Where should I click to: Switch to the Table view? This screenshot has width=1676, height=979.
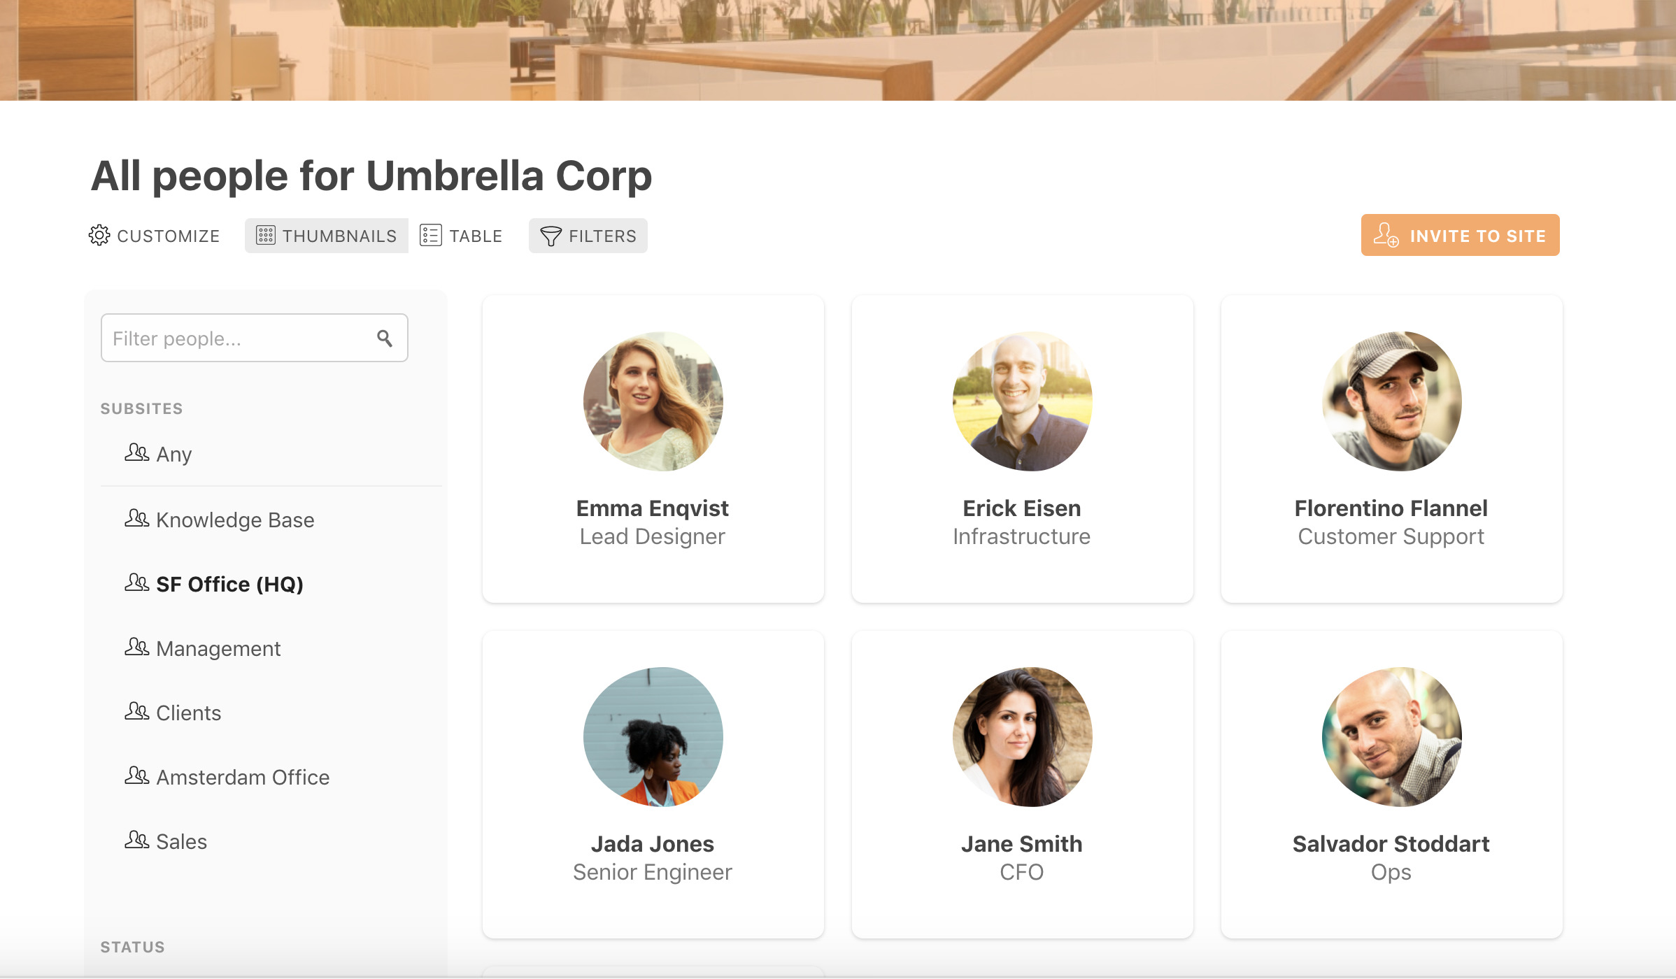462,236
